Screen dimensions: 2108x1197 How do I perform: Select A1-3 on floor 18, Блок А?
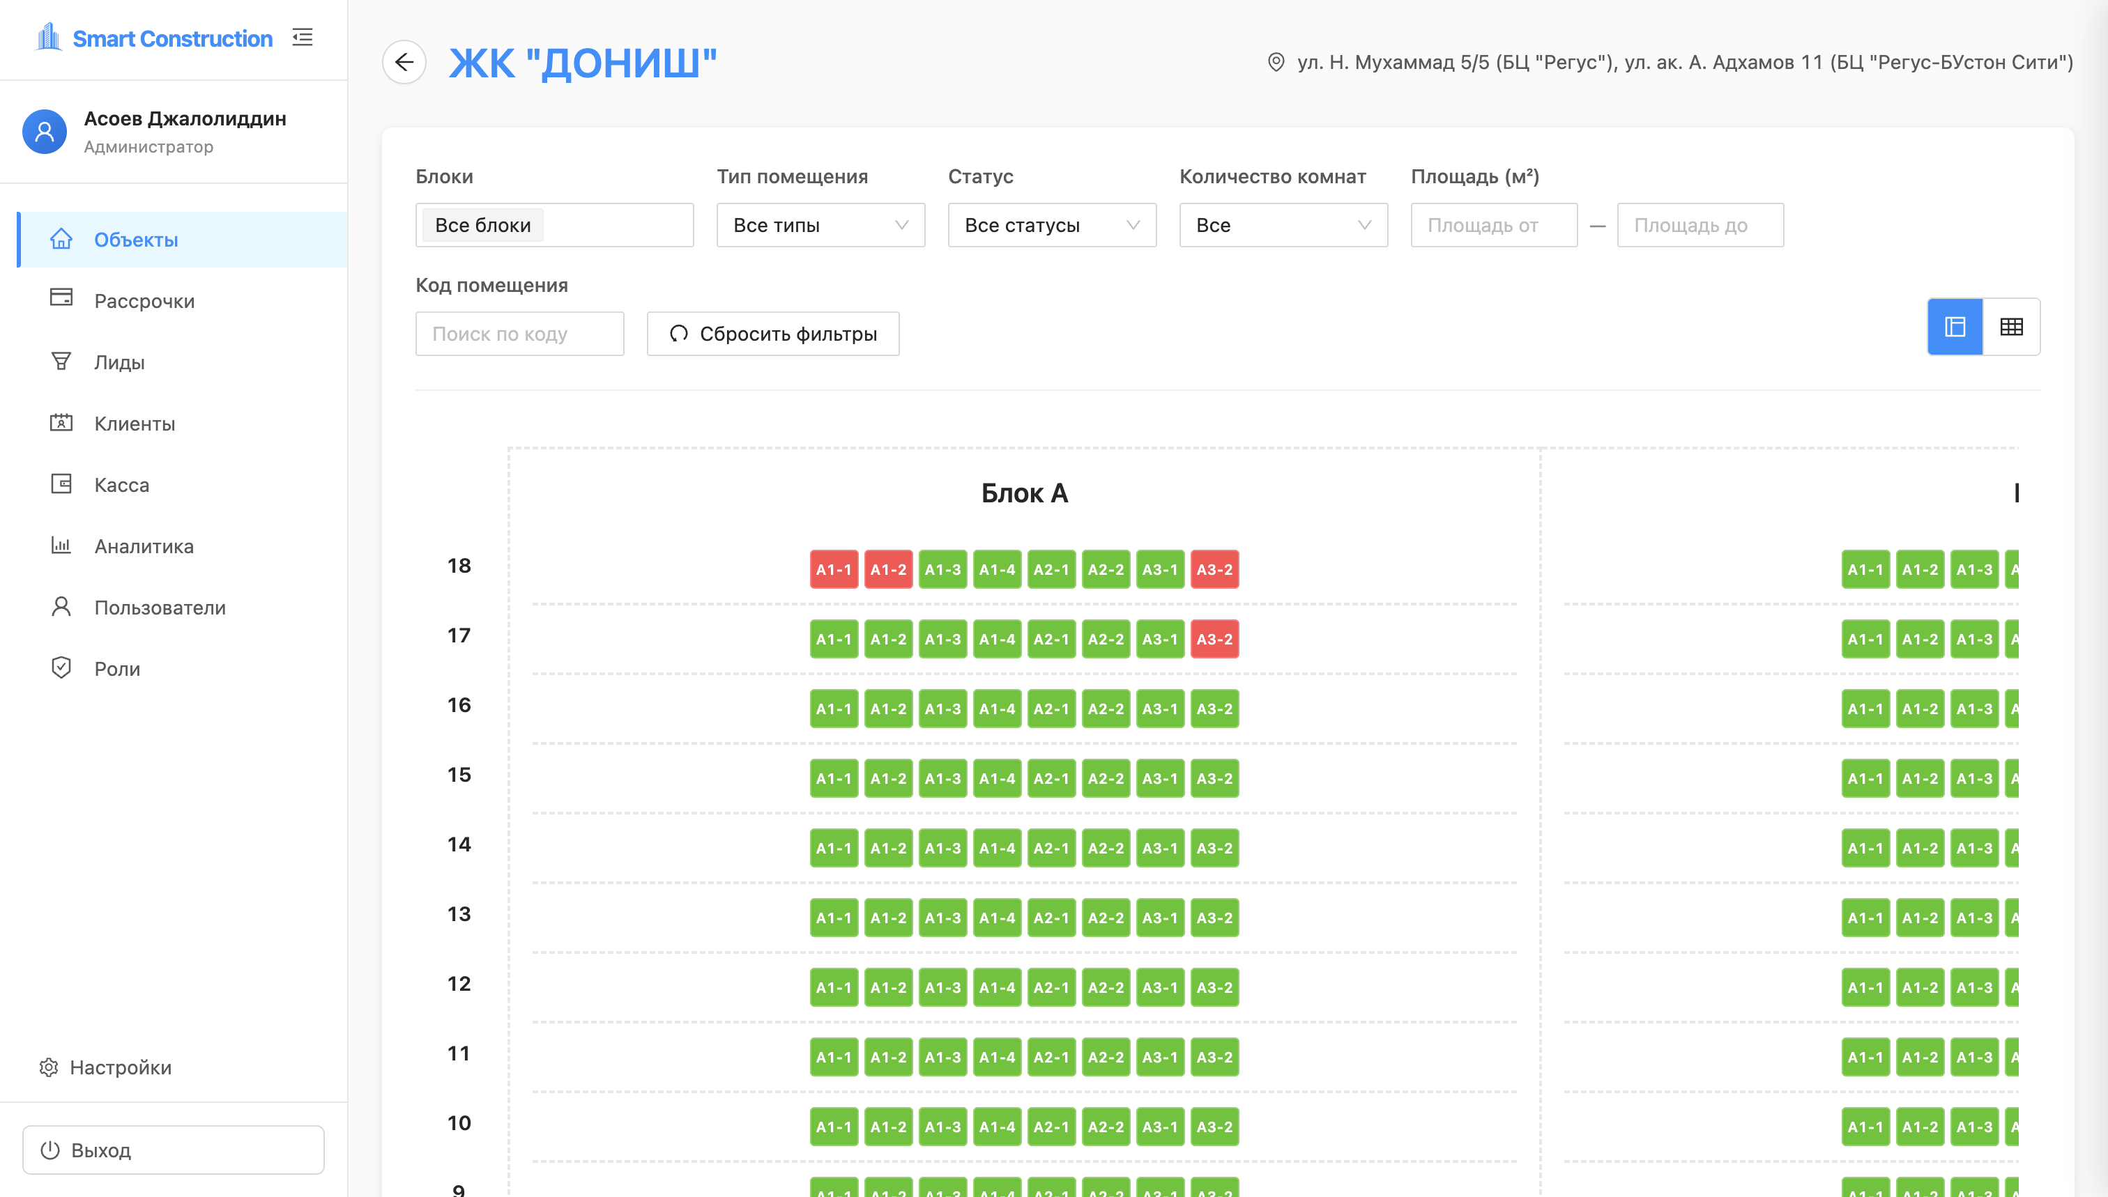(942, 569)
